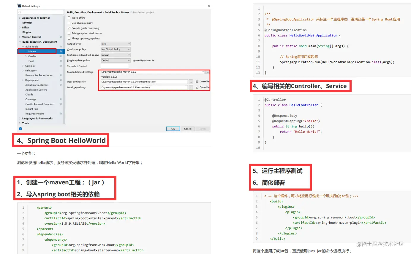The height and width of the screenshot is (254, 411).
Task: Open the Multiproject build fail policy dropdown
Action: point(116,55)
